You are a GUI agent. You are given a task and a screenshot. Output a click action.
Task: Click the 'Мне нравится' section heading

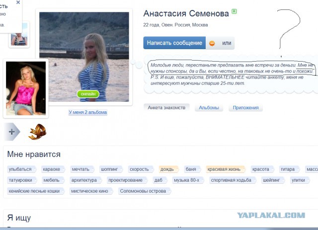(x=34, y=154)
